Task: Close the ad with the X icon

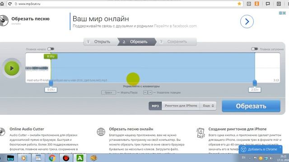Action: [x=284, y=13]
